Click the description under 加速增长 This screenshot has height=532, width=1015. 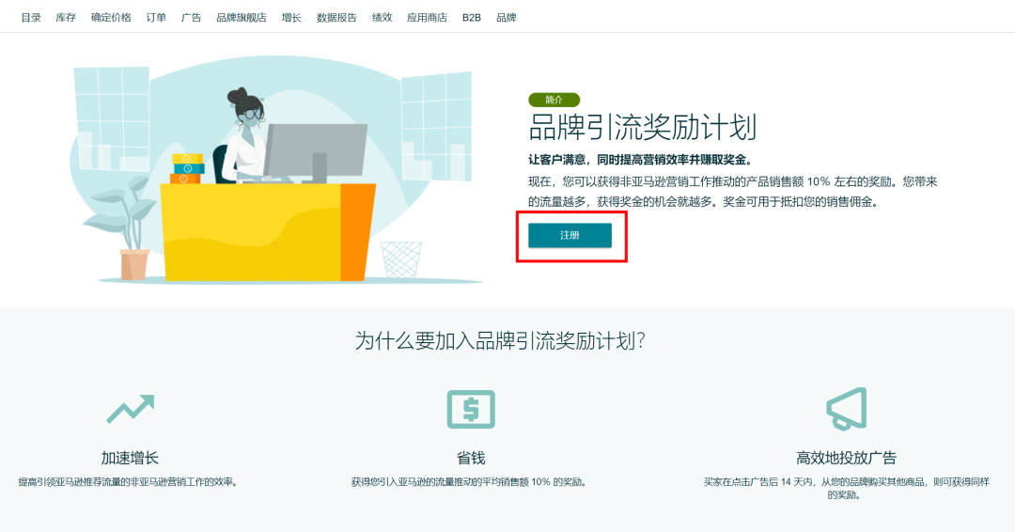coord(128,482)
